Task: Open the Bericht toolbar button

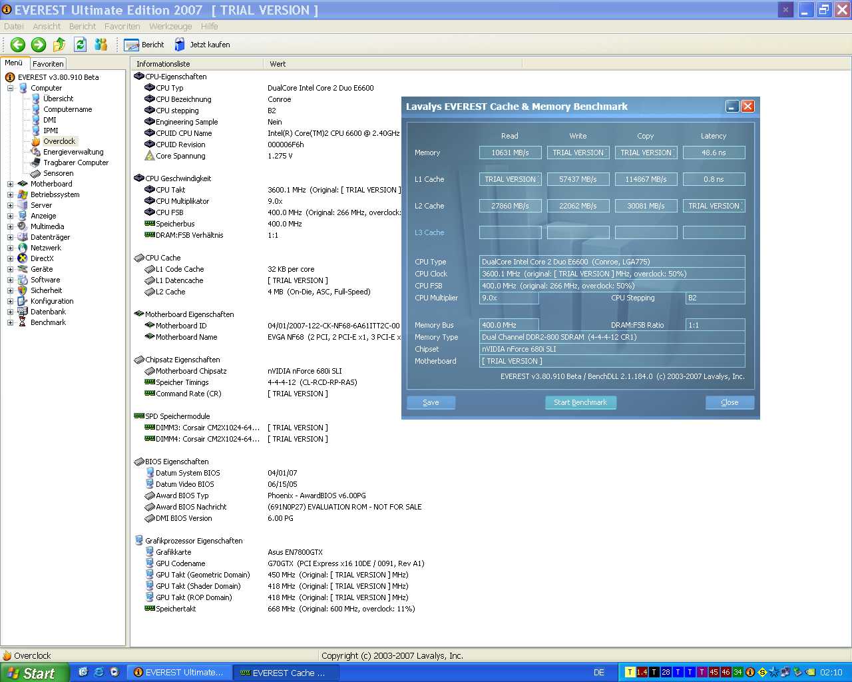Action: coord(144,45)
